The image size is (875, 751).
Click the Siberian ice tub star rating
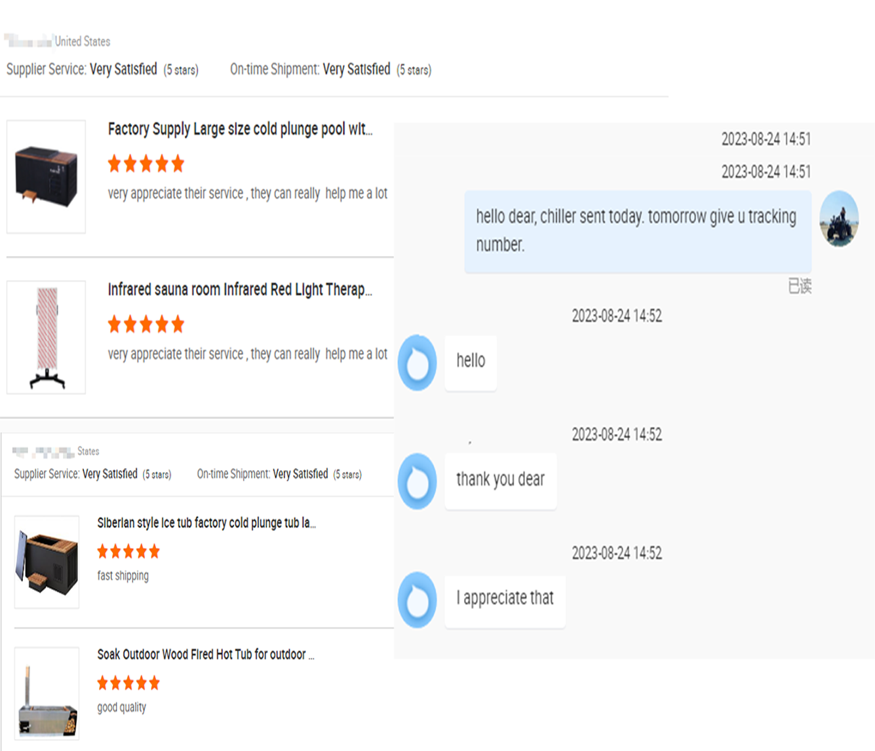[128, 551]
